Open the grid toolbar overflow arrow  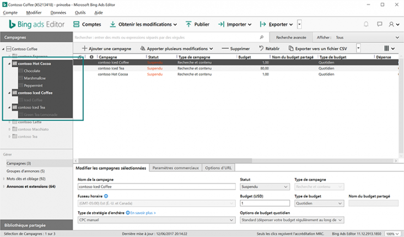coord(358,48)
